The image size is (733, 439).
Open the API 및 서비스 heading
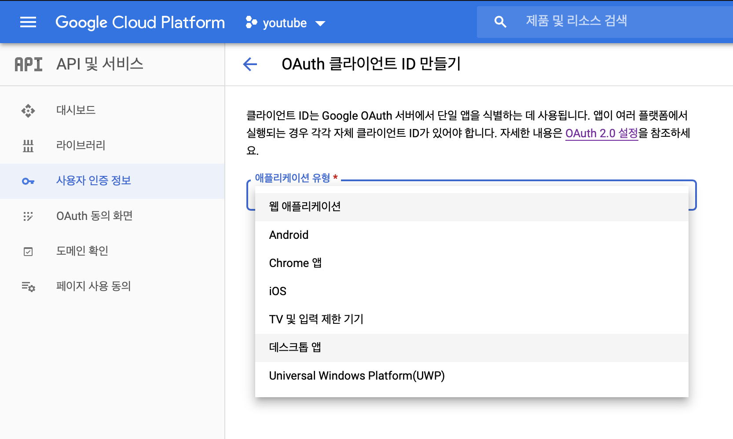[x=100, y=64]
